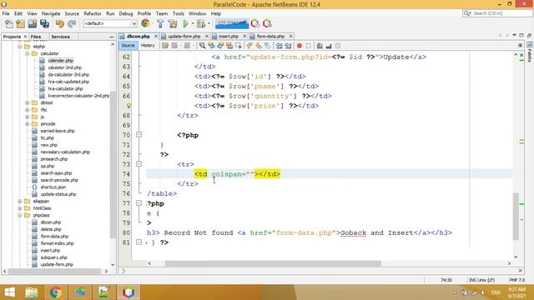Click the Chrome browser icon in toolbar

(x=145, y=23)
